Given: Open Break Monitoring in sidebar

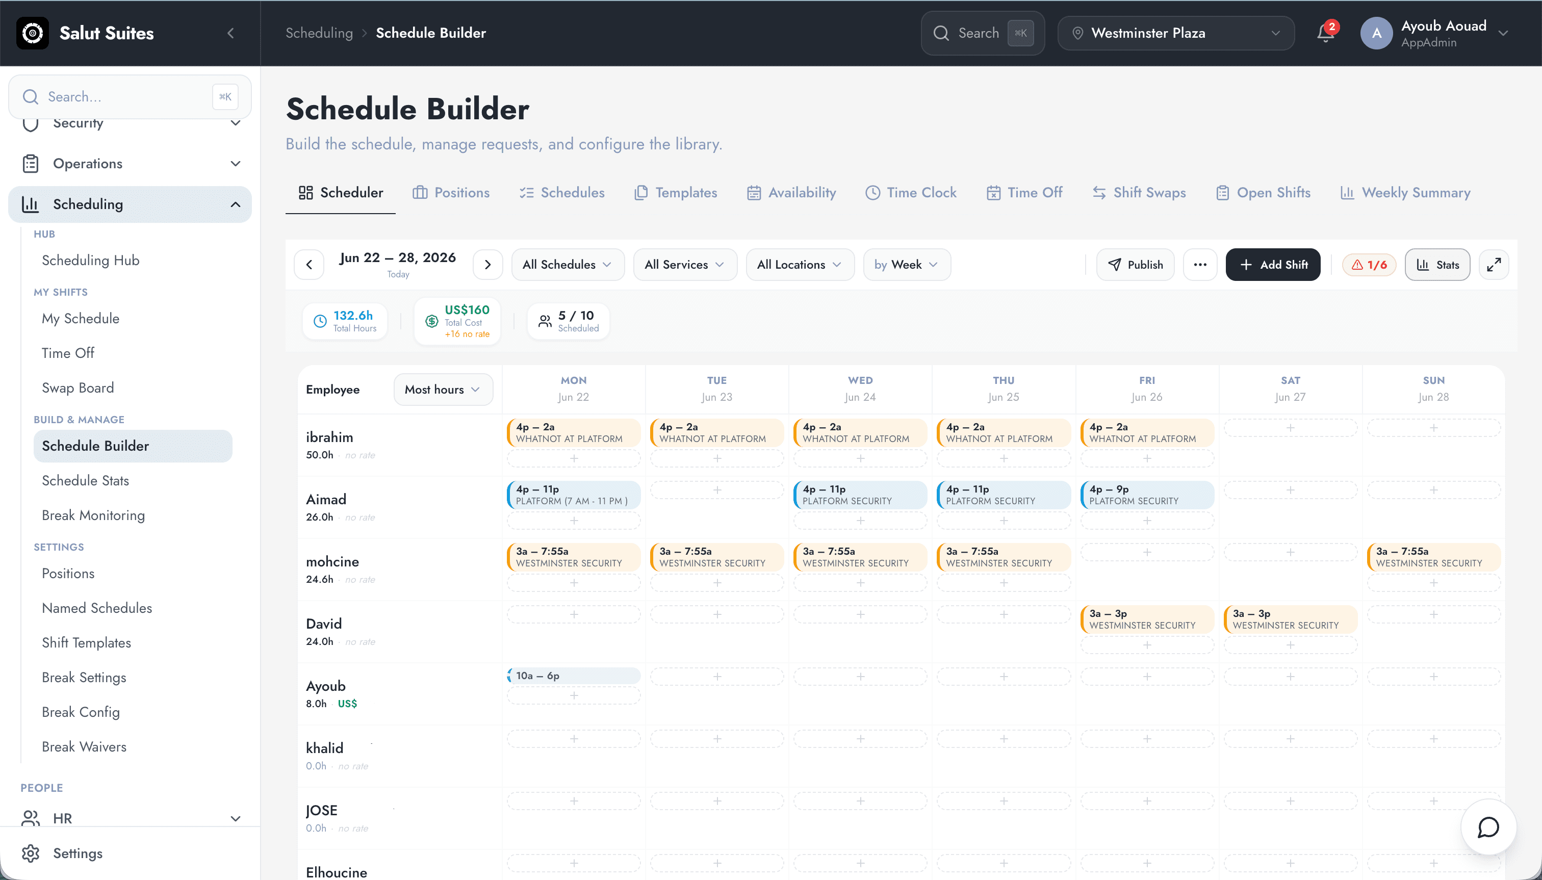Looking at the screenshot, I should point(93,515).
